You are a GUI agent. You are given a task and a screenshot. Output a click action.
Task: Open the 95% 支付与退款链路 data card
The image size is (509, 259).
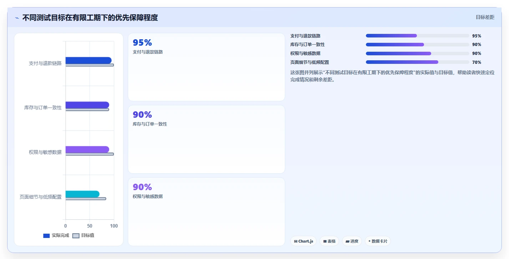click(x=206, y=67)
